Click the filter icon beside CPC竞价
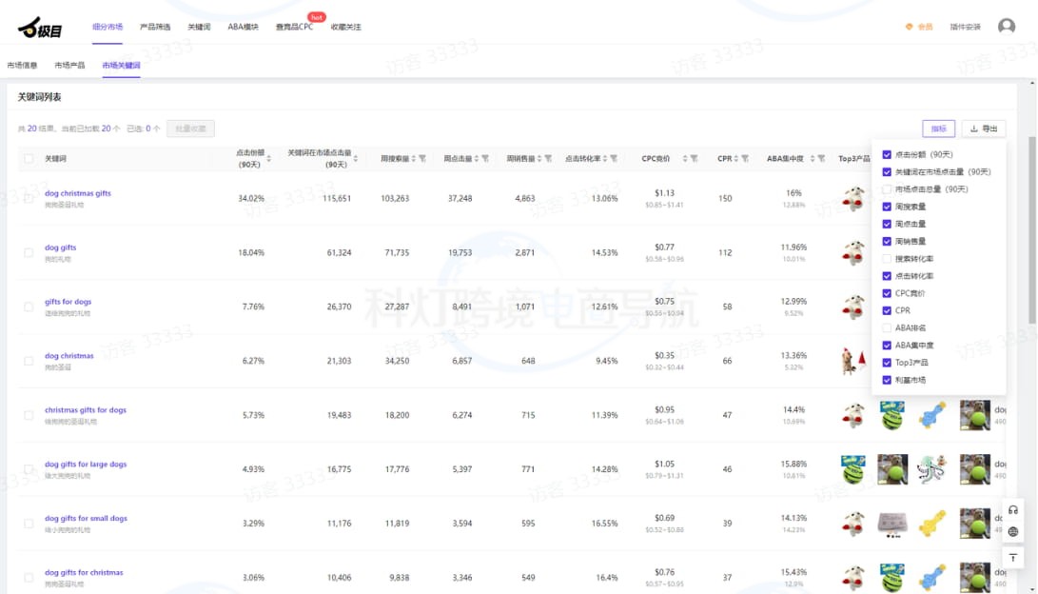 point(695,158)
